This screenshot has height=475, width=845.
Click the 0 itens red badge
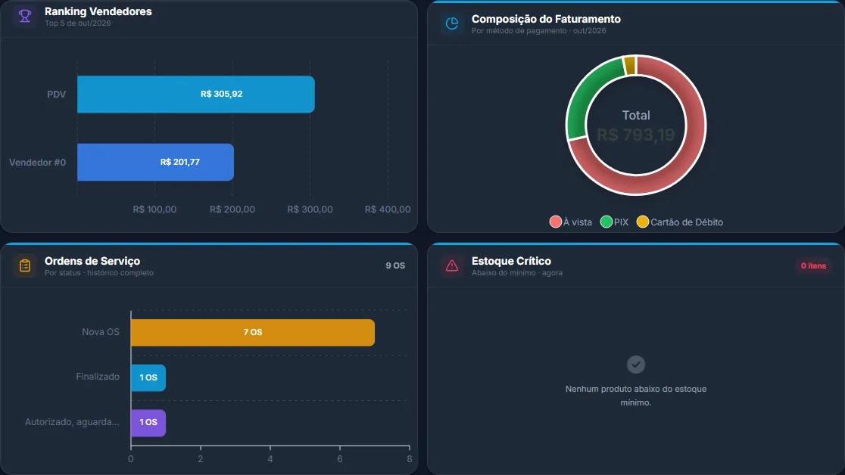pos(813,265)
